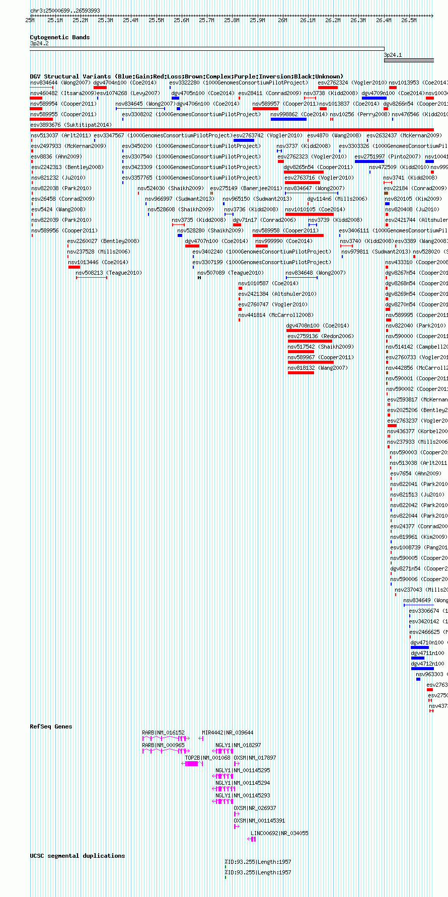Select esv1074268 (Levy2007) variant label
448x897 pixels.
click(x=128, y=93)
